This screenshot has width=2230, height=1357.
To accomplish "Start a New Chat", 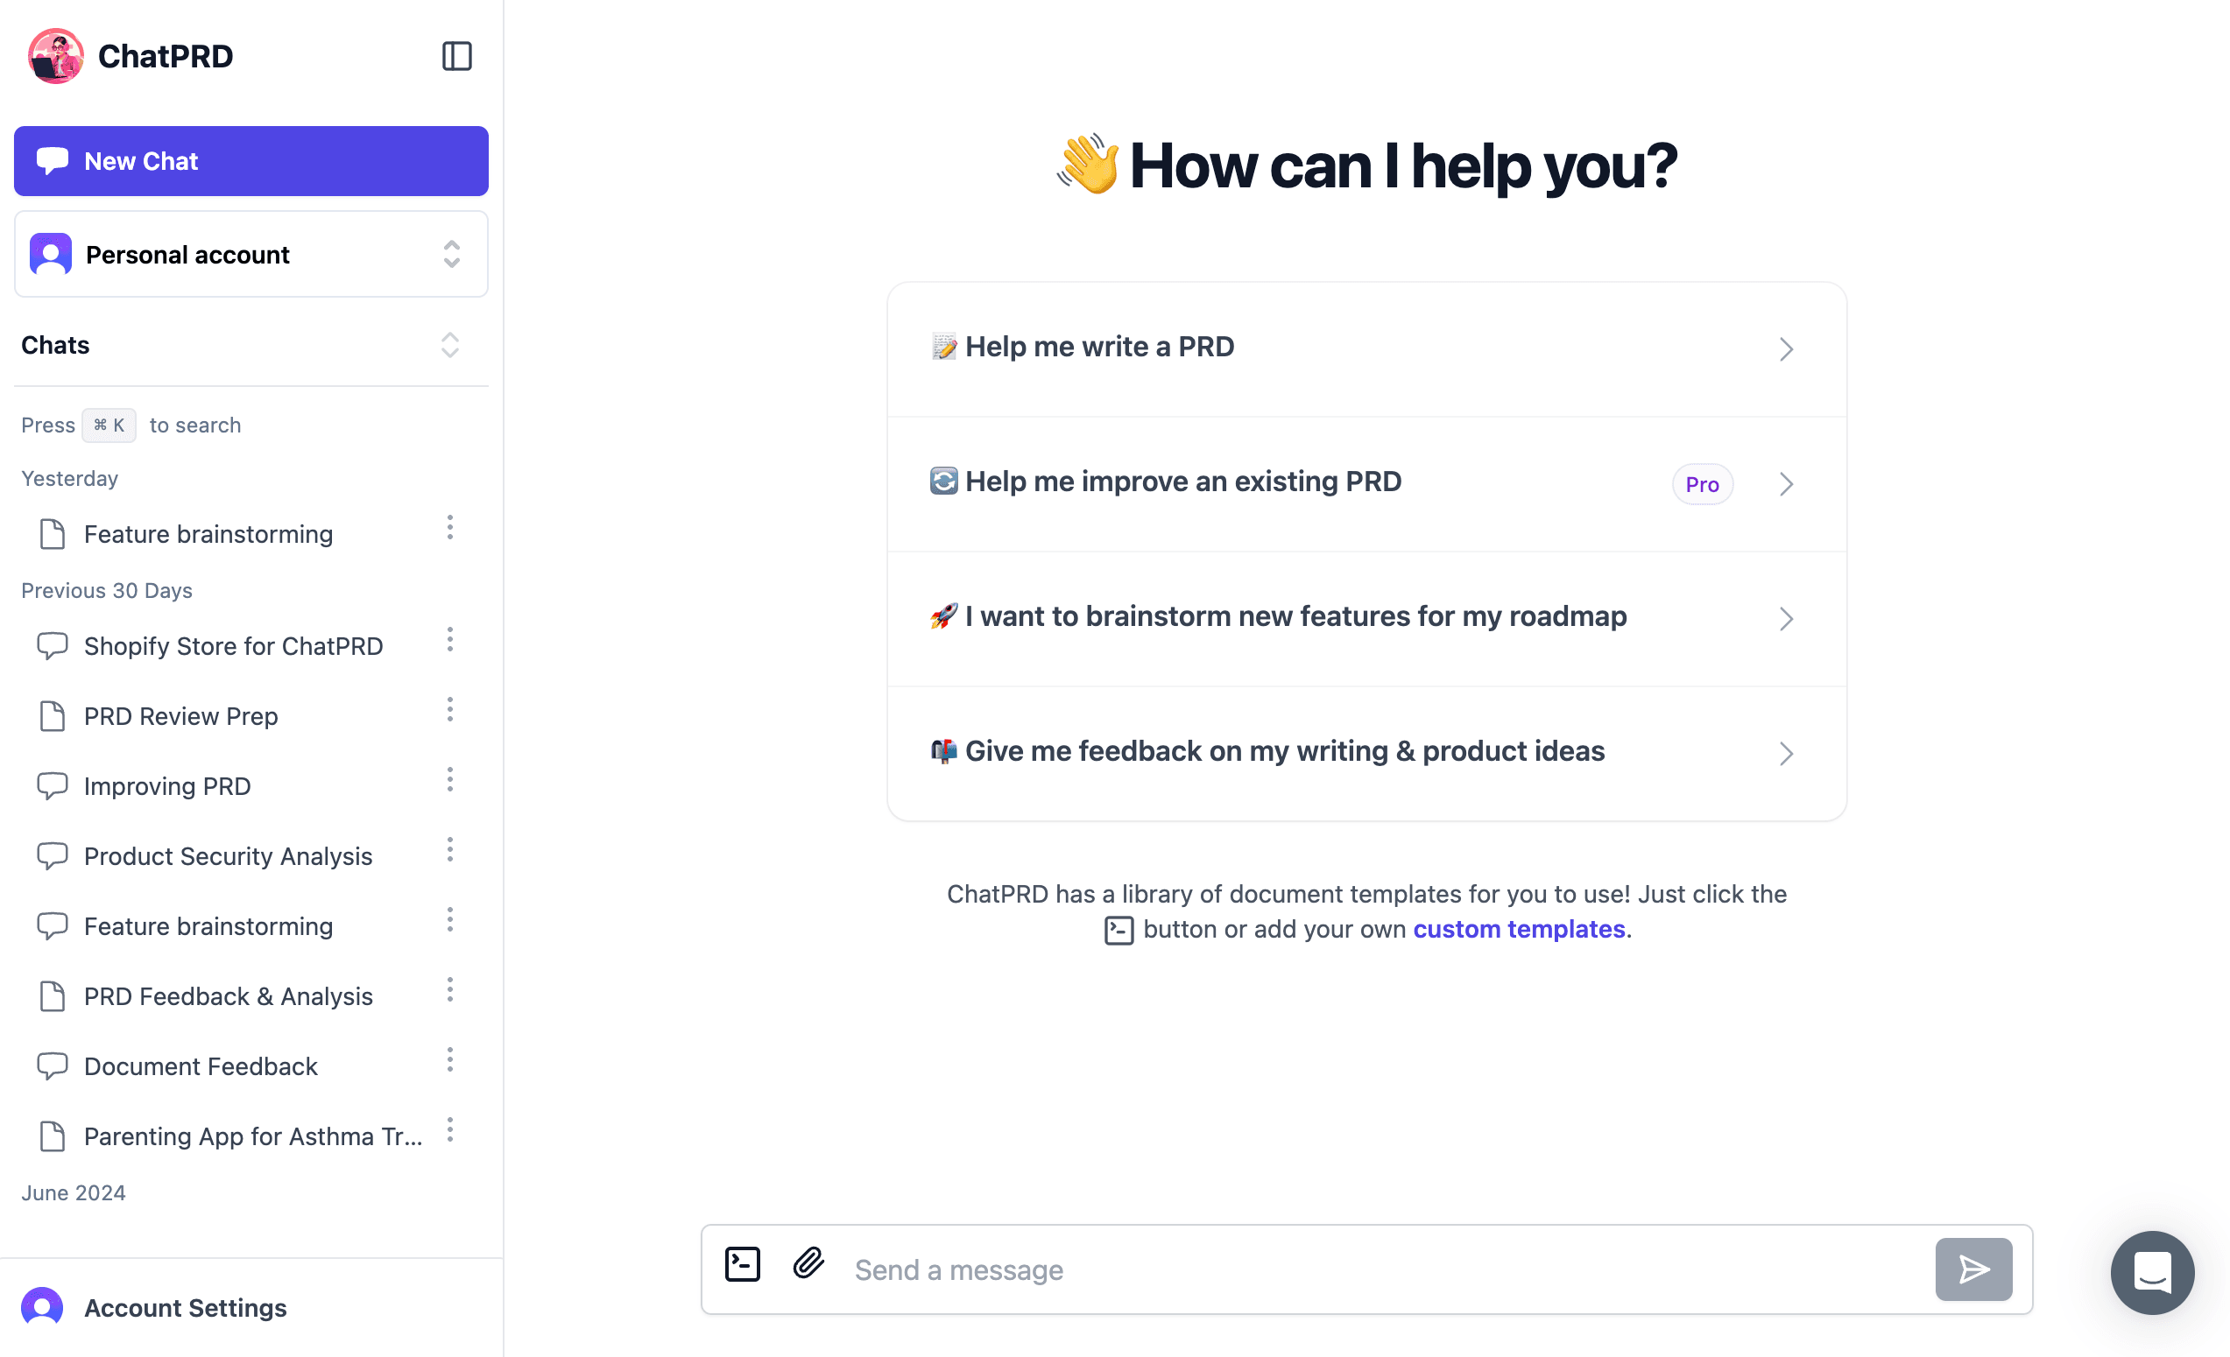I will pos(251,161).
